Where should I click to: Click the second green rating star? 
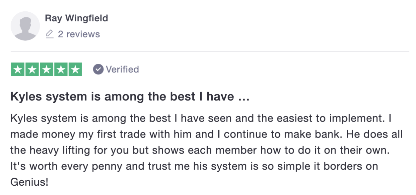[x=32, y=69]
